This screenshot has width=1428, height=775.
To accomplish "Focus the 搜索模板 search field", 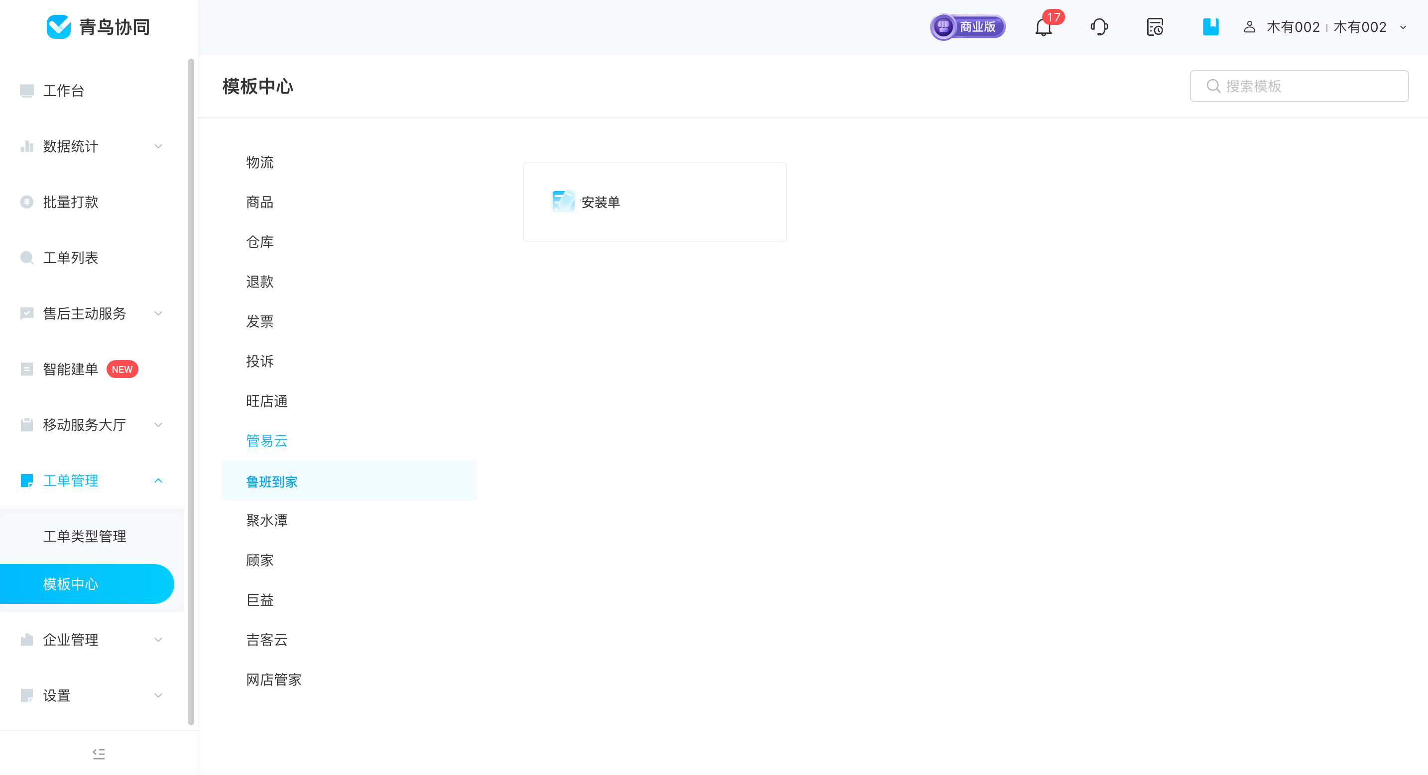I will pyautogui.click(x=1299, y=86).
